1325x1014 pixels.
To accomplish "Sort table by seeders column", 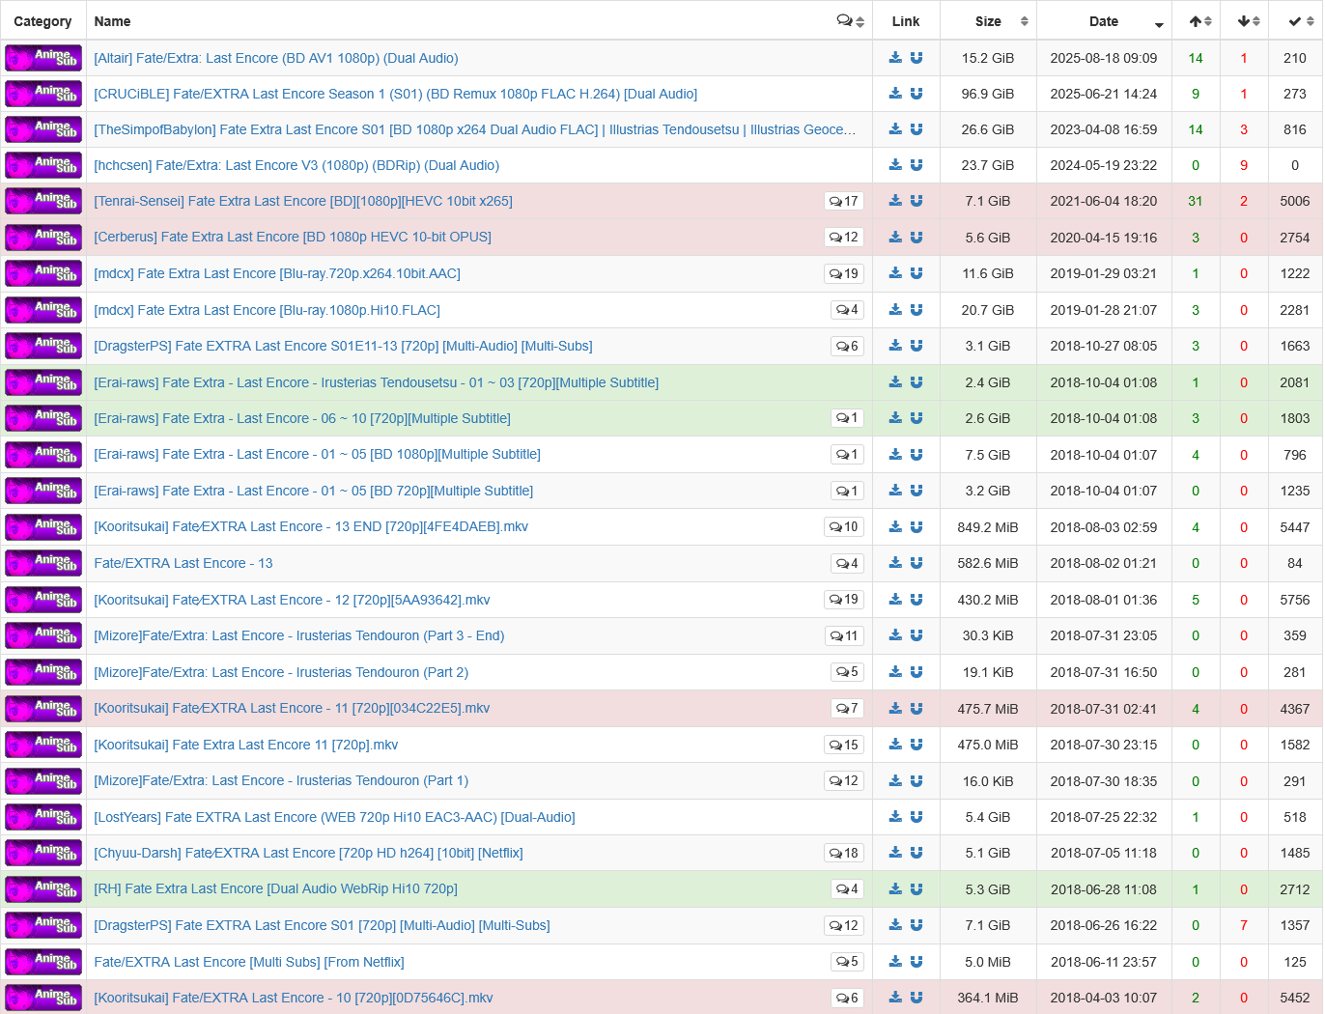I will 1196,21.
